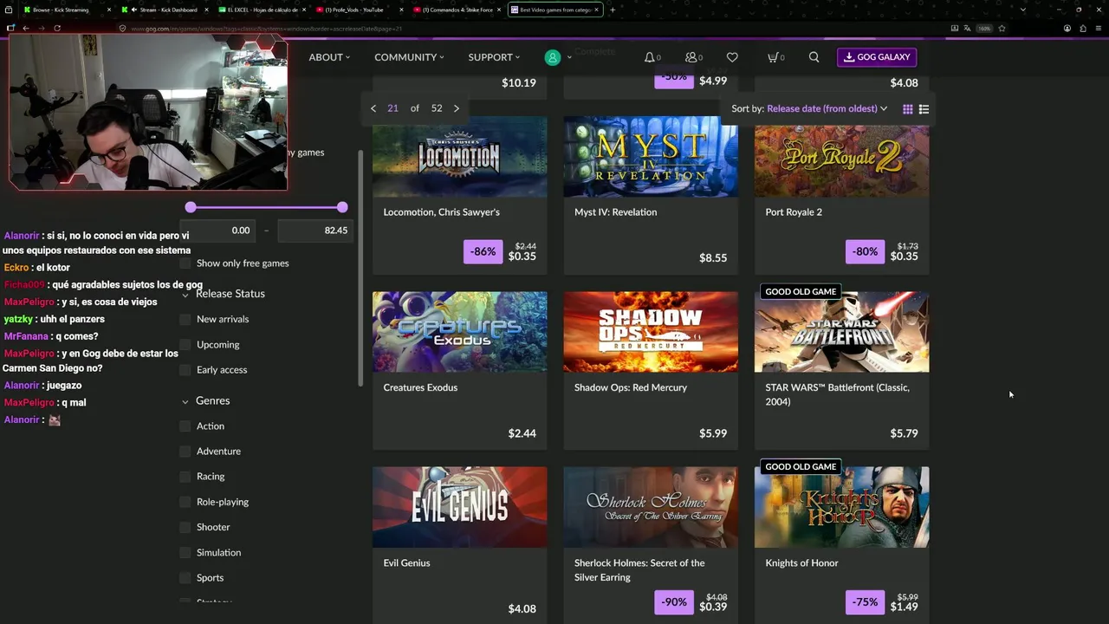Open the Star Wars Battlefront cover image
Viewport: 1109px width, 624px height.
(841, 332)
